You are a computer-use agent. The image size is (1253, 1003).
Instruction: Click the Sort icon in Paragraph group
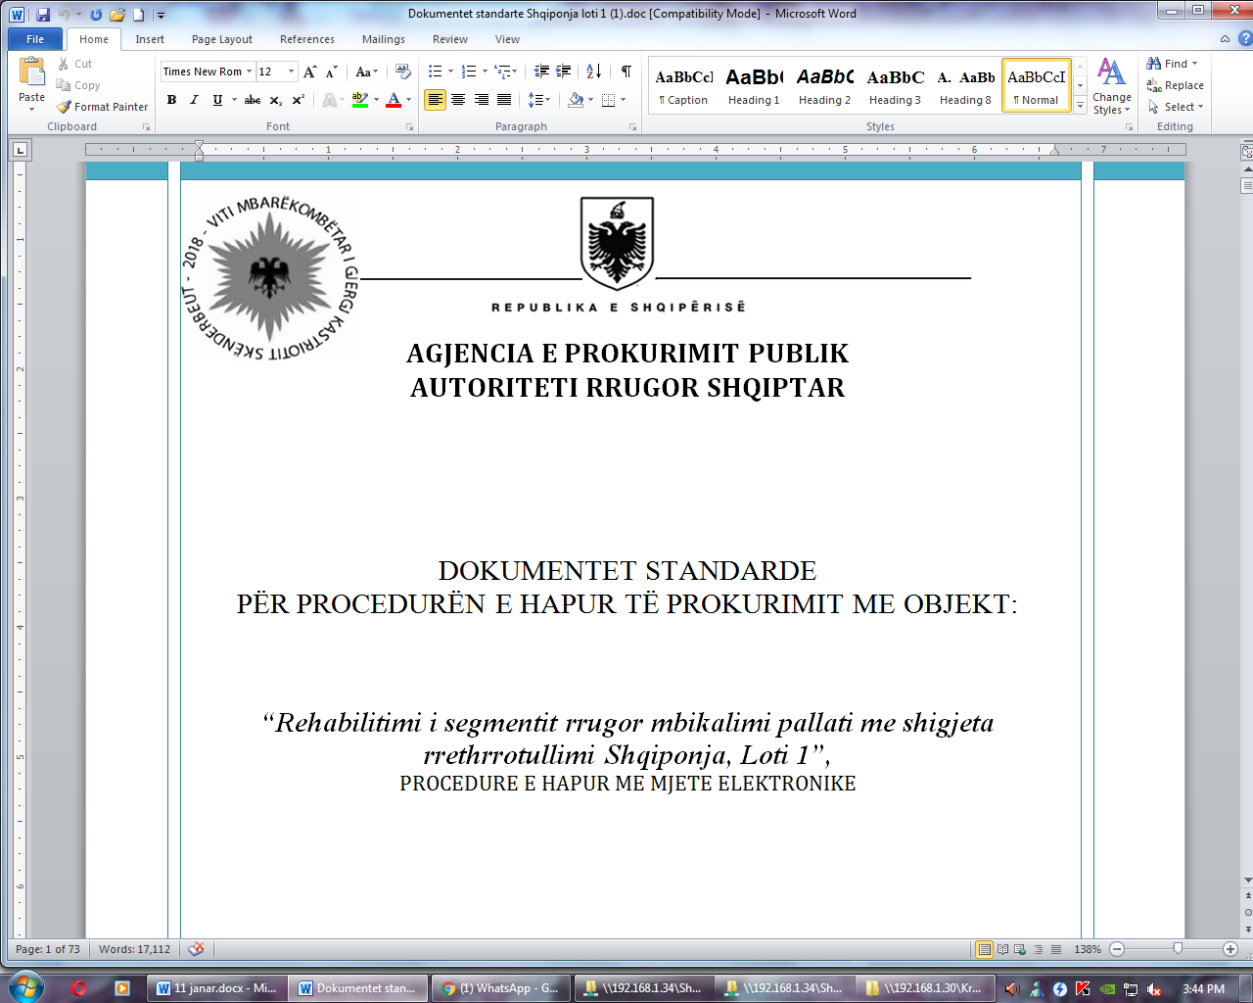(x=593, y=72)
